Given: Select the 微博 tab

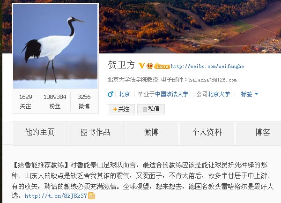Looking at the screenshot, I should click(x=151, y=133).
